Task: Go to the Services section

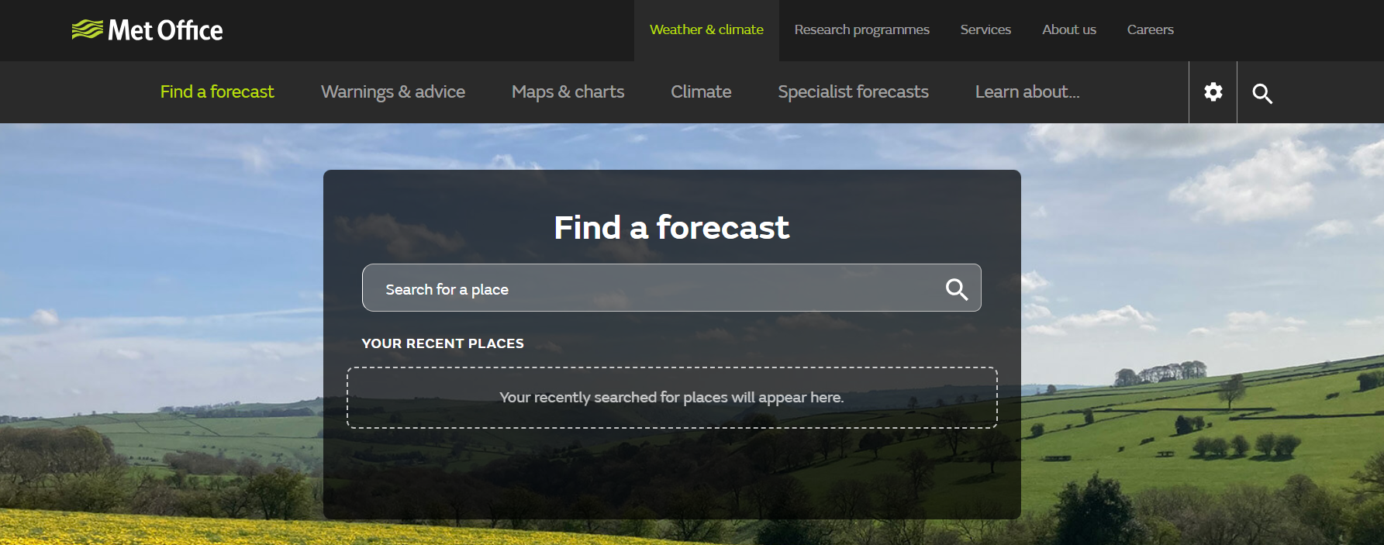Action: [985, 30]
